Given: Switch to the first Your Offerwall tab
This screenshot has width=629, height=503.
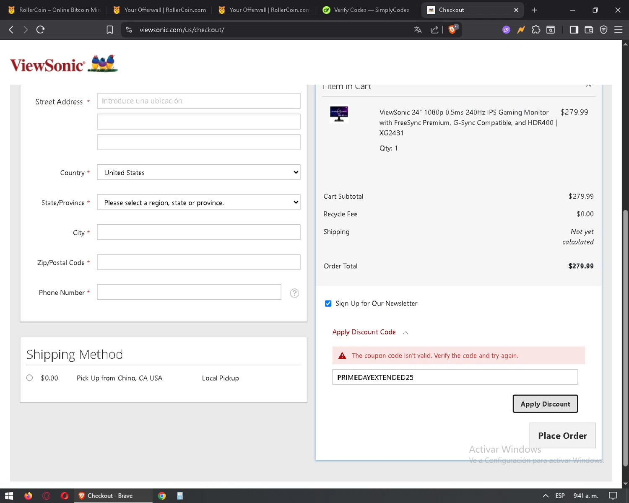Looking at the screenshot, I should pyautogui.click(x=160, y=10).
